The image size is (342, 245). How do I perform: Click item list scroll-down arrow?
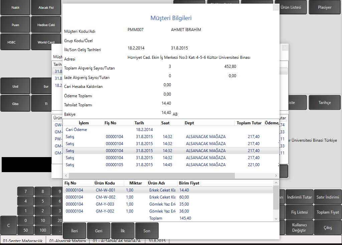(x=276, y=218)
